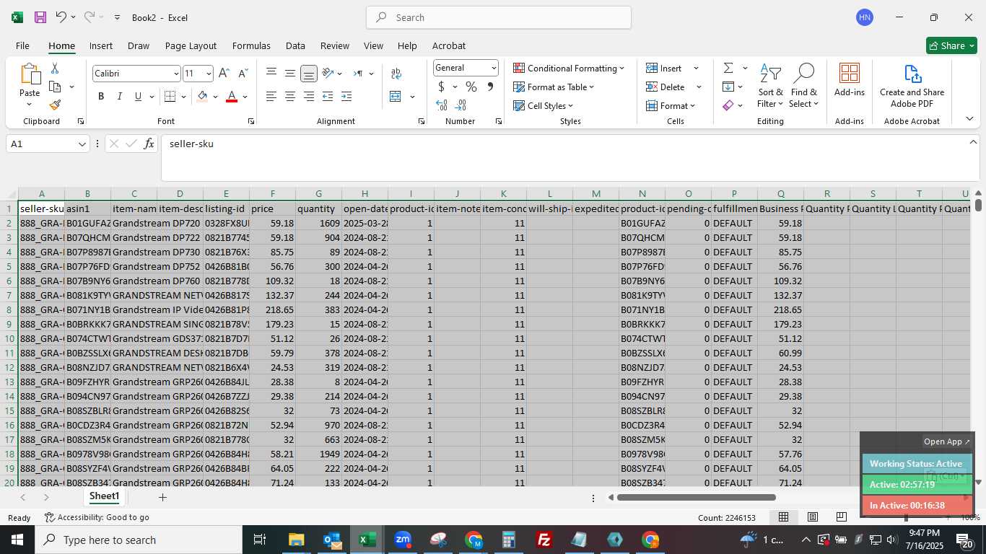Open Sort & Filter dropdown

pyautogui.click(x=770, y=86)
